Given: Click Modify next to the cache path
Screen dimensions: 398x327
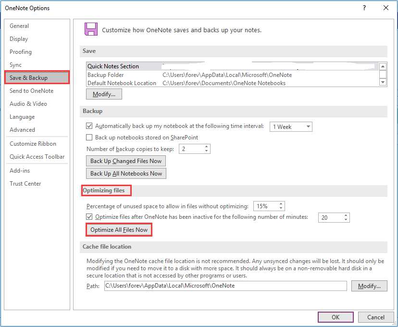Looking at the screenshot, I should point(369,286).
